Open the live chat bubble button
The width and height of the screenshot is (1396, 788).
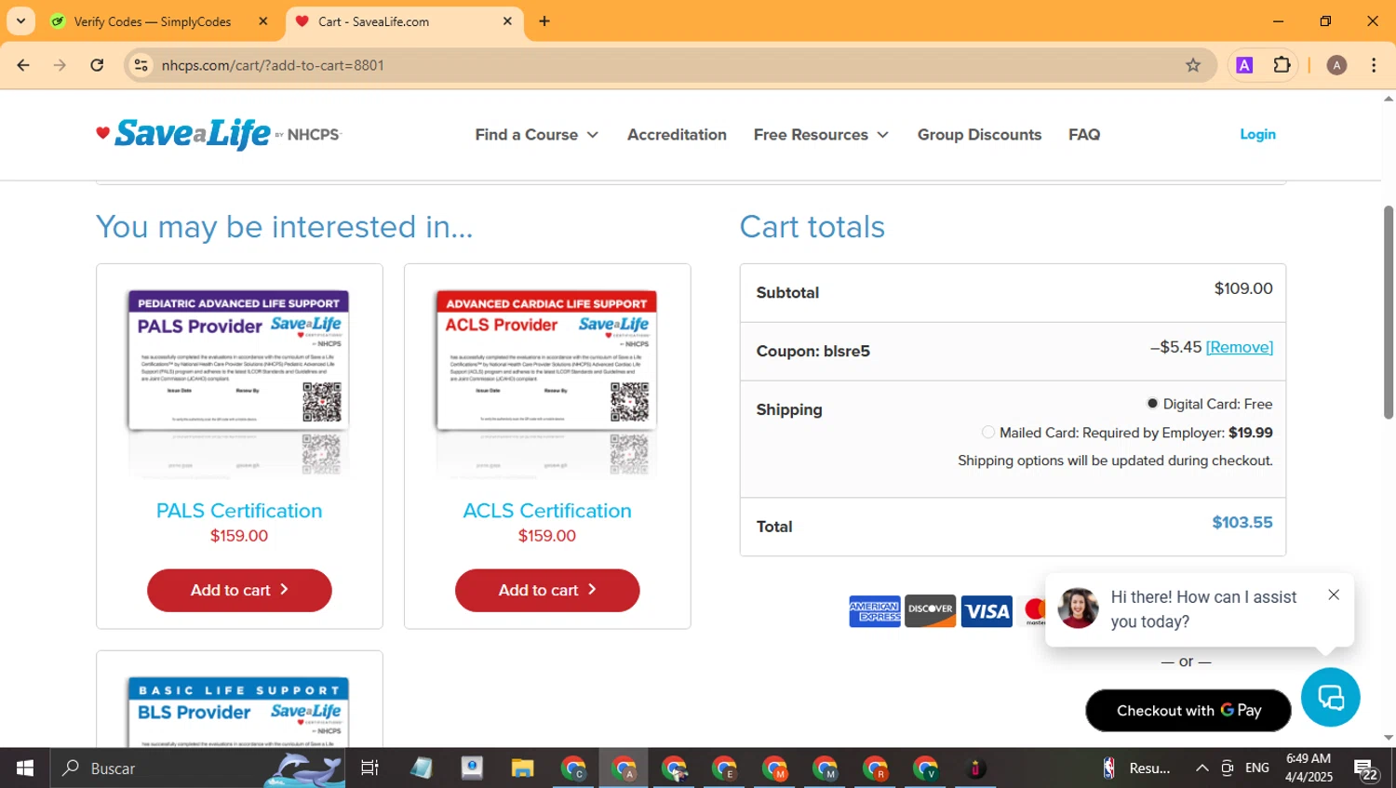pyautogui.click(x=1331, y=697)
